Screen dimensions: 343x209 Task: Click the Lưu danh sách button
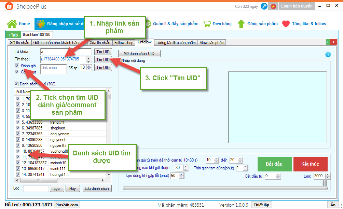coord(97,189)
